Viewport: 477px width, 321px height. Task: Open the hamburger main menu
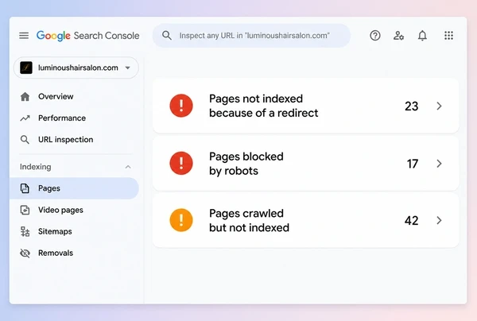[24, 36]
